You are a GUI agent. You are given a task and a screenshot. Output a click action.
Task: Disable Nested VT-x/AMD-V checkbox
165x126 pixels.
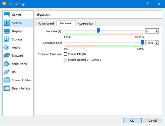coord(65,60)
